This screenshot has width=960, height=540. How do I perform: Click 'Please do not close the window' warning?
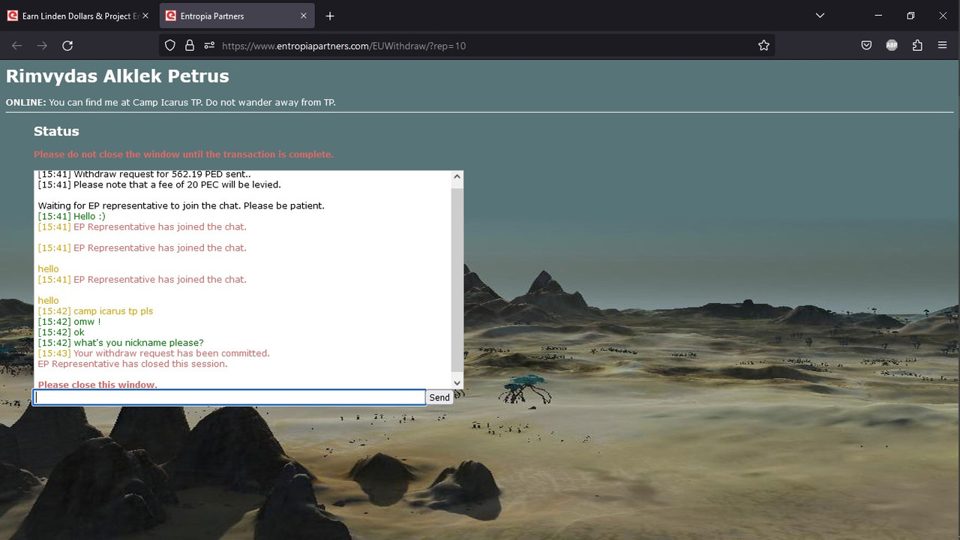point(184,154)
